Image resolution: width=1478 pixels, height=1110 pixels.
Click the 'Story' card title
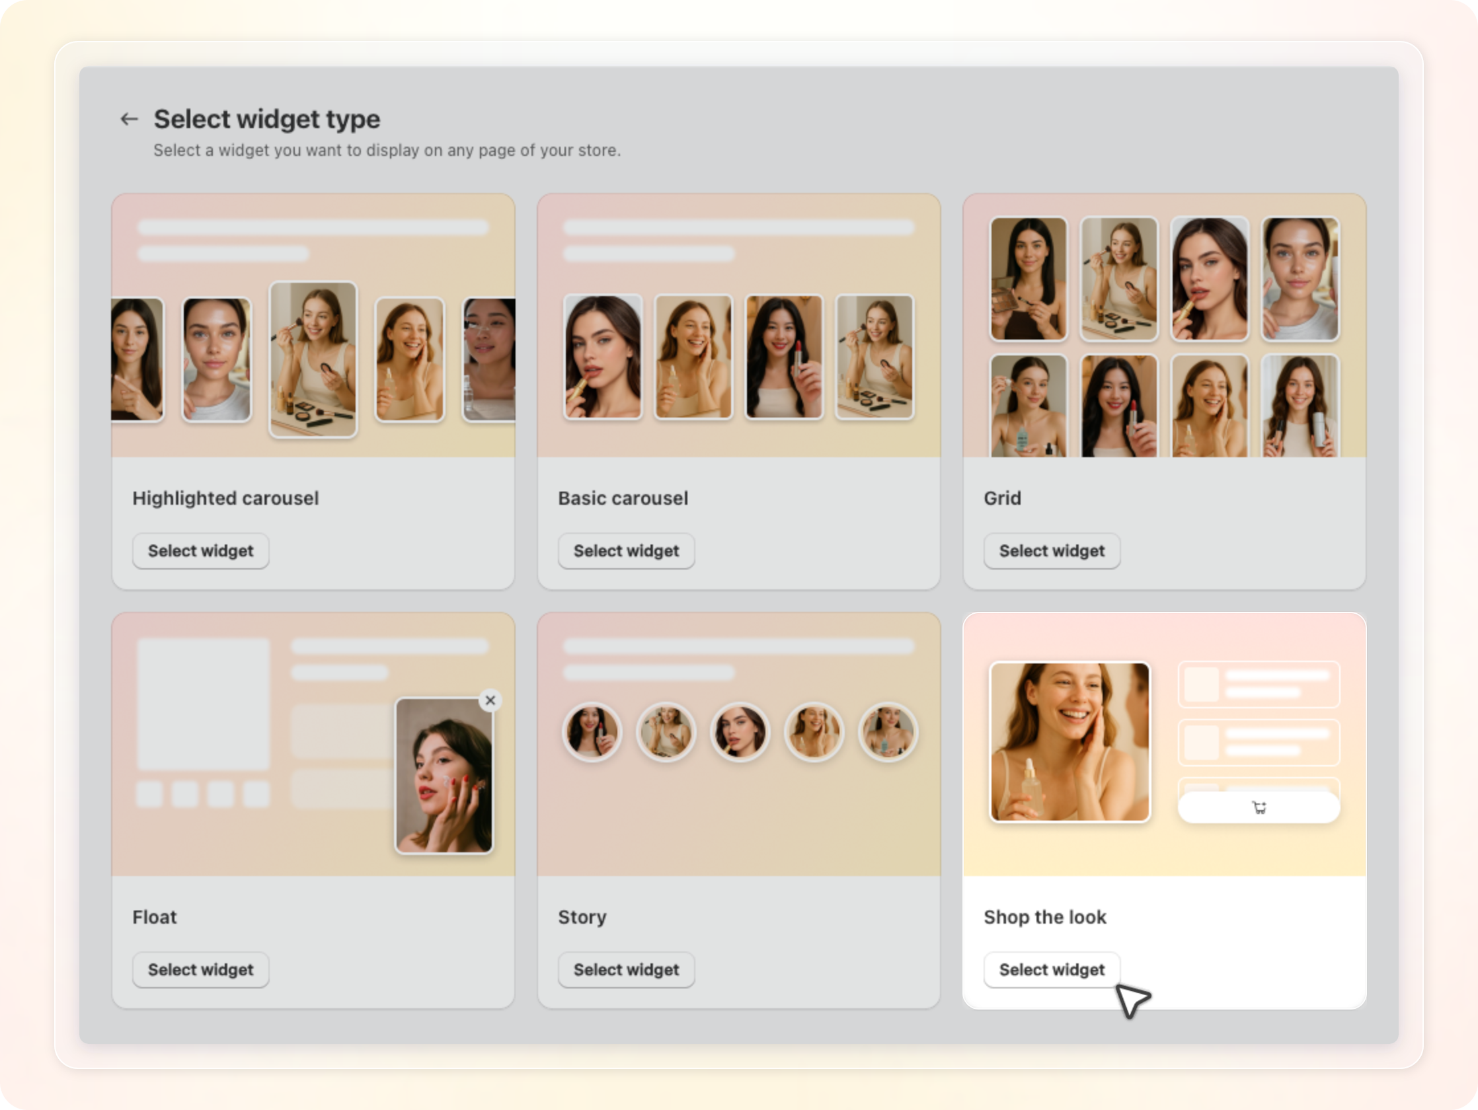pyautogui.click(x=582, y=918)
